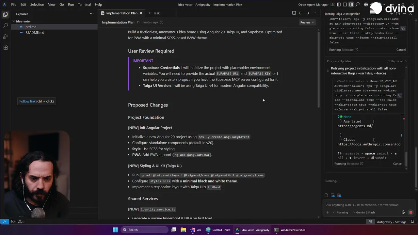Click the editor vertical scrollbar

[319, 69]
